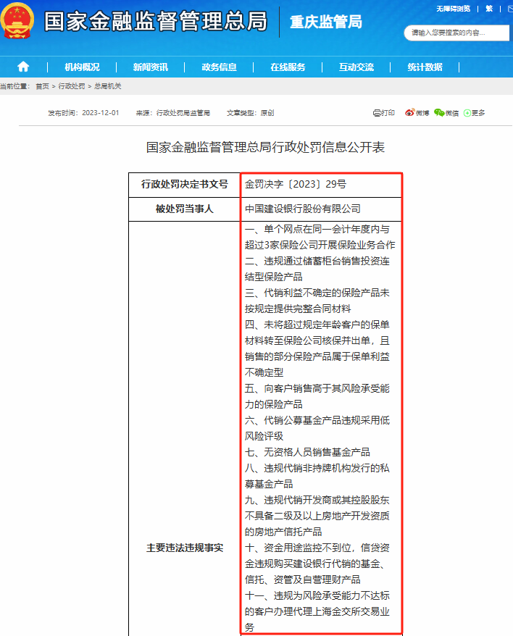Viewport: 513px width, 636px height.
Task: Click header cell 被处罚当事人
Action: 185,209
